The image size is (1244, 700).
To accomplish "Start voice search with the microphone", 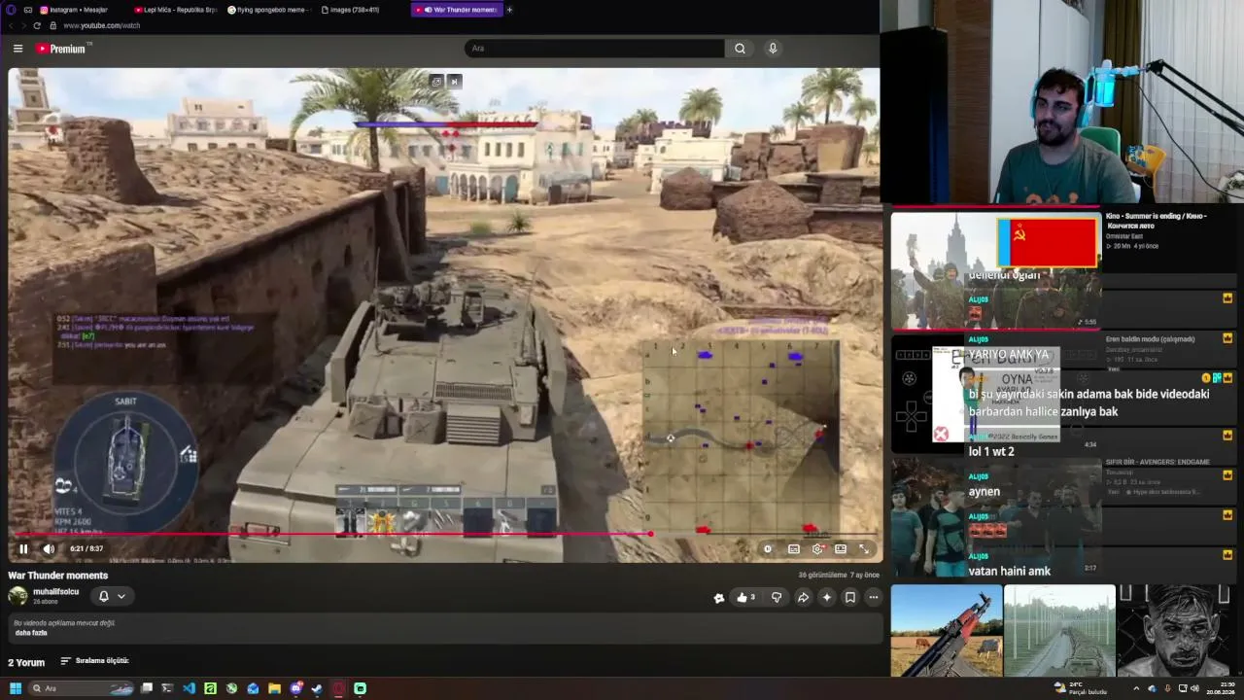I will pos(773,48).
